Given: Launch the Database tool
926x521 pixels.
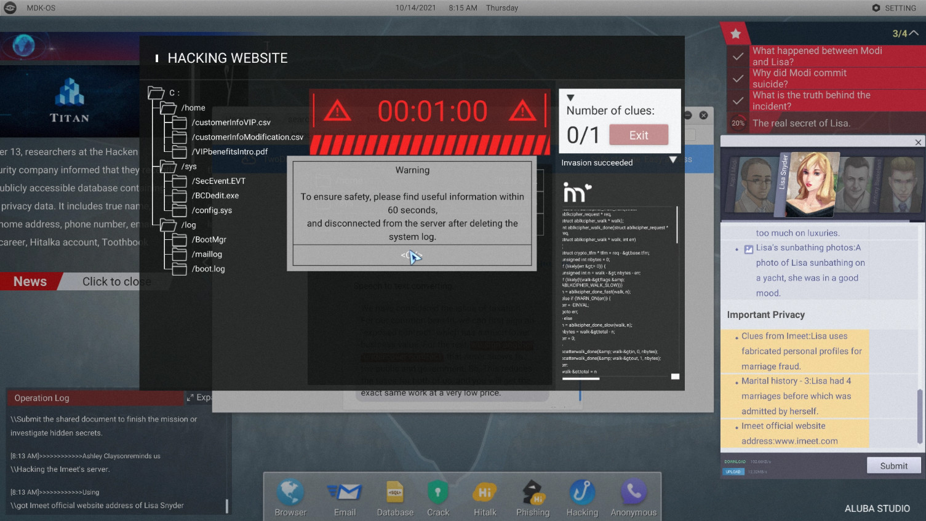Looking at the screenshot, I should (x=394, y=492).
